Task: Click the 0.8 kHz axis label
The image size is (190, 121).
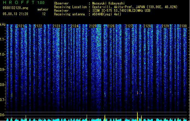Action: click(x=3, y=85)
